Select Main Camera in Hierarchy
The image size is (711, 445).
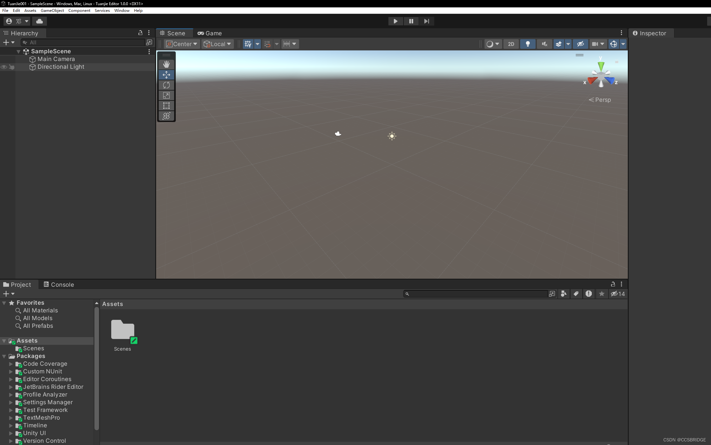coord(56,59)
